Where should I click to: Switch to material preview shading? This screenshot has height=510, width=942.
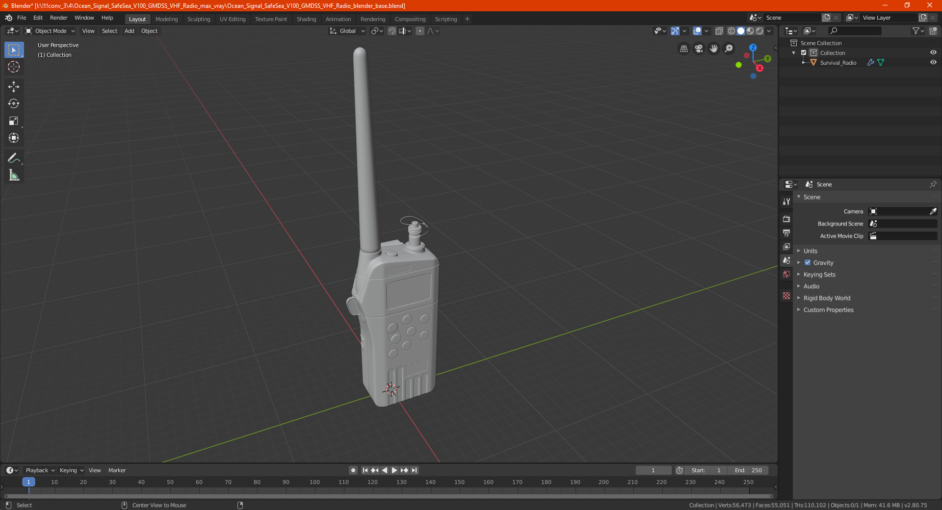[750, 31]
